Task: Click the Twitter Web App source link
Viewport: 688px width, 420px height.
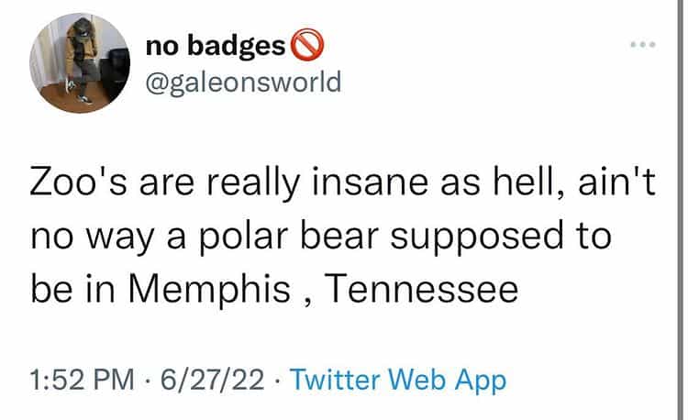Action: point(397,379)
